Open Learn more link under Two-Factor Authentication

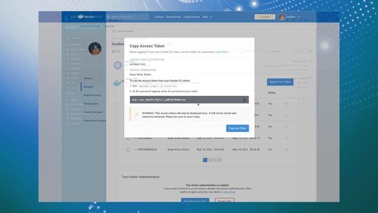coord(229,192)
